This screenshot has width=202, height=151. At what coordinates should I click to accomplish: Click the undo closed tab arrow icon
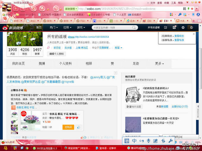coord(56,9)
